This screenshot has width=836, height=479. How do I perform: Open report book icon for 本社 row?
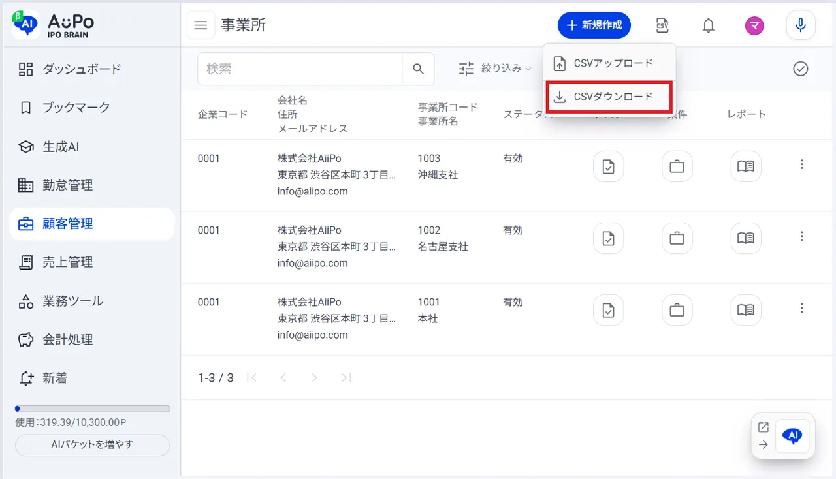click(x=746, y=310)
